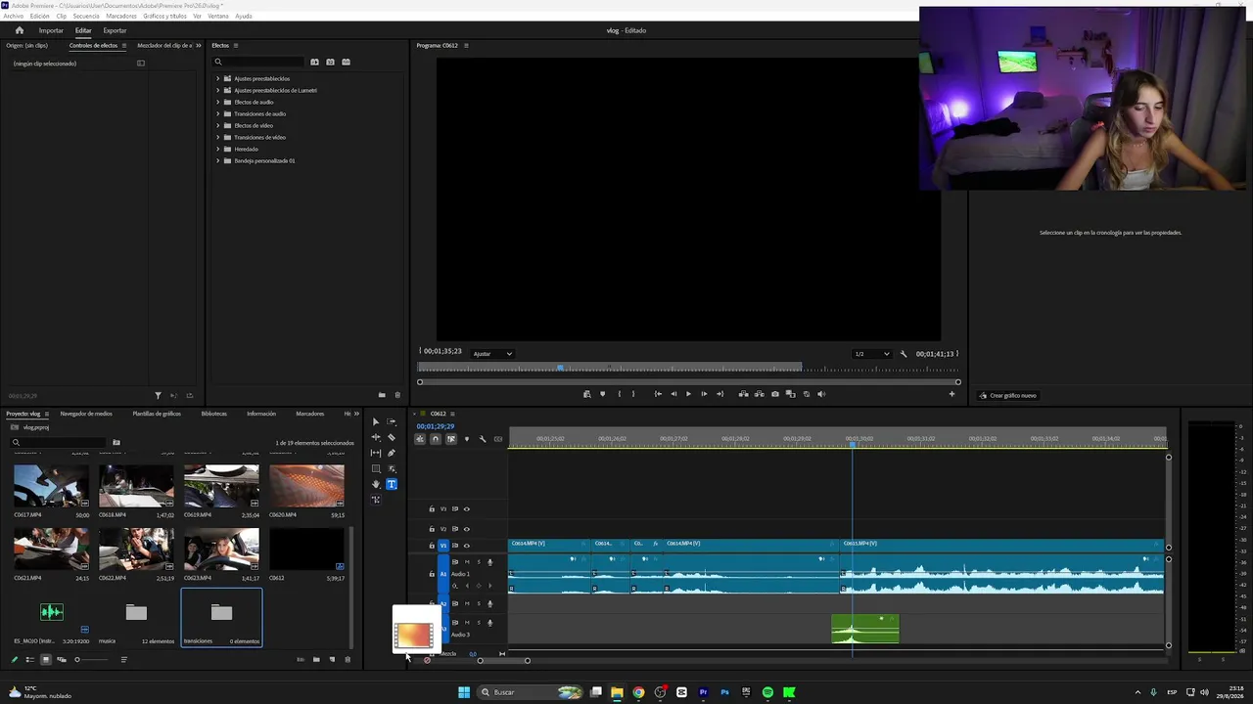Viewport: 1253px width, 704px height.
Task: Go to Out point in Program monitor
Action: [x=719, y=394]
